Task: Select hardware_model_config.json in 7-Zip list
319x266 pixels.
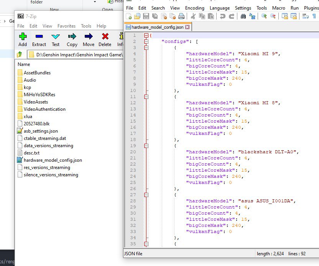Action: (49, 160)
